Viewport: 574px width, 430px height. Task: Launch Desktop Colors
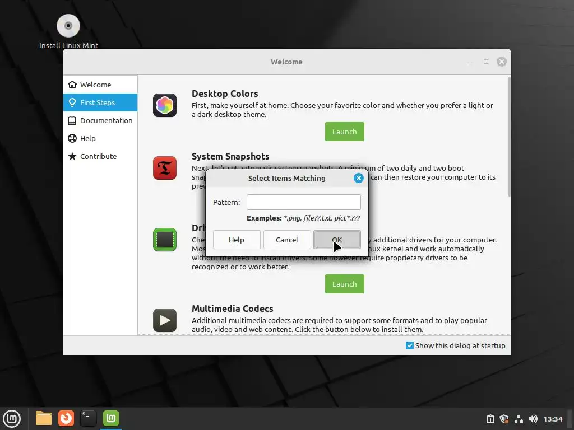pyautogui.click(x=345, y=132)
